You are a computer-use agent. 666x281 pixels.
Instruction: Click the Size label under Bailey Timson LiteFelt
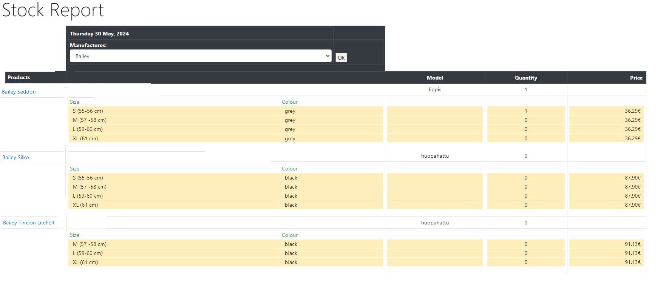(x=74, y=235)
